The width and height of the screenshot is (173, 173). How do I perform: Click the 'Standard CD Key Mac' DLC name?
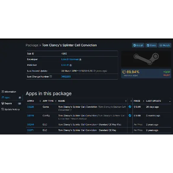(x=90, y=125)
